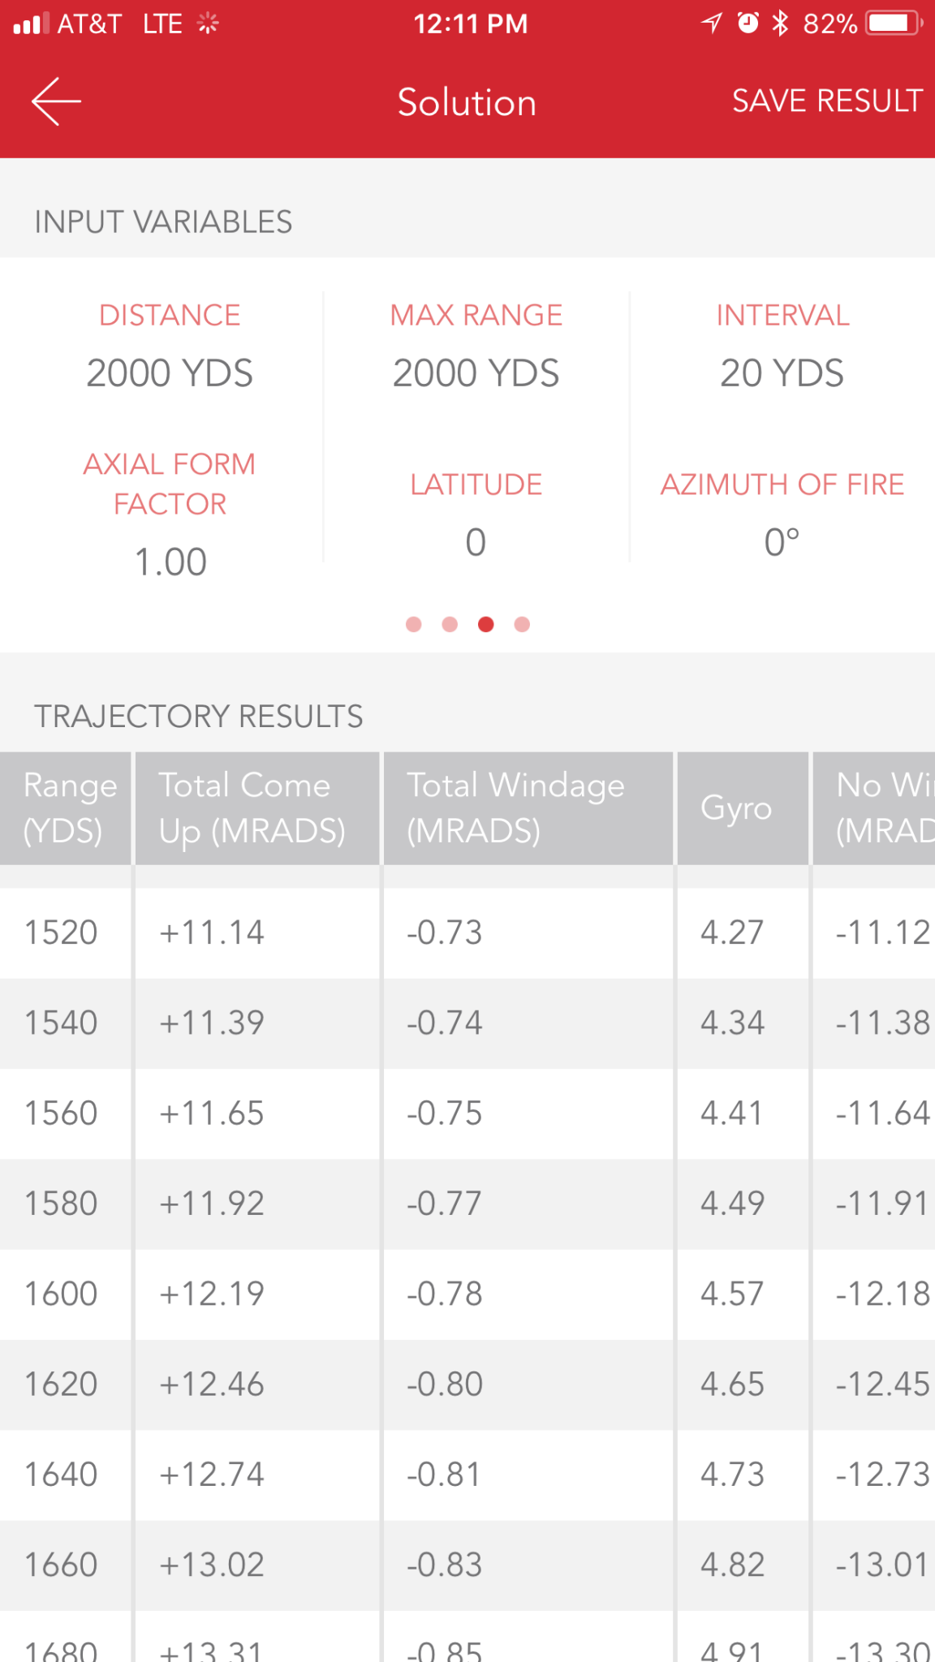Screen dimensions: 935x1662
Task: Tap the battery icon in status bar
Action: click(894, 23)
